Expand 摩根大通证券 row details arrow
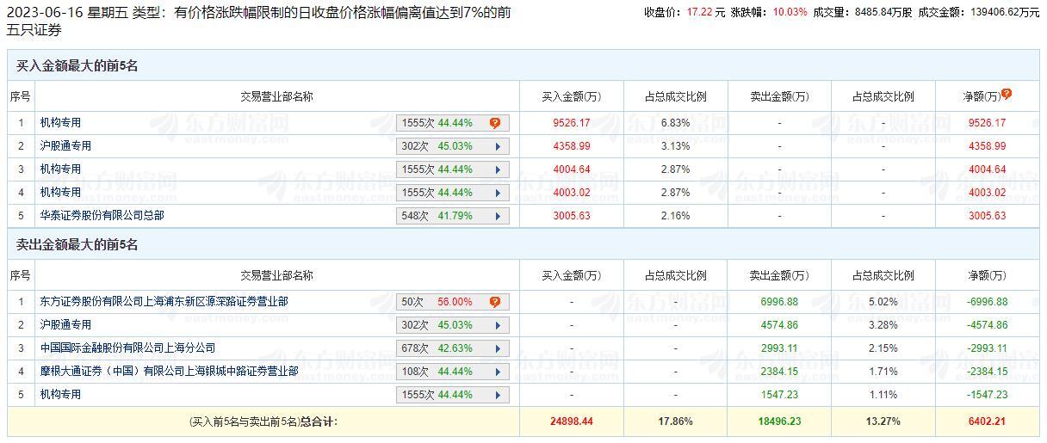1047x443 pixels. 498,372
